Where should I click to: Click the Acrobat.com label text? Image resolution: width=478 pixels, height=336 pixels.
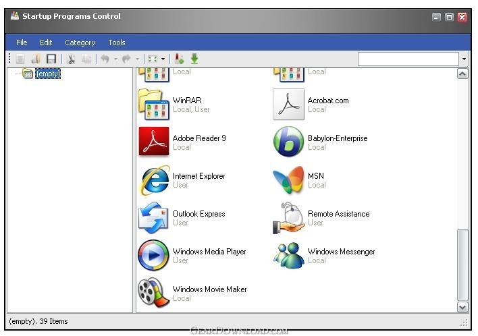click(x=328, y=101)
